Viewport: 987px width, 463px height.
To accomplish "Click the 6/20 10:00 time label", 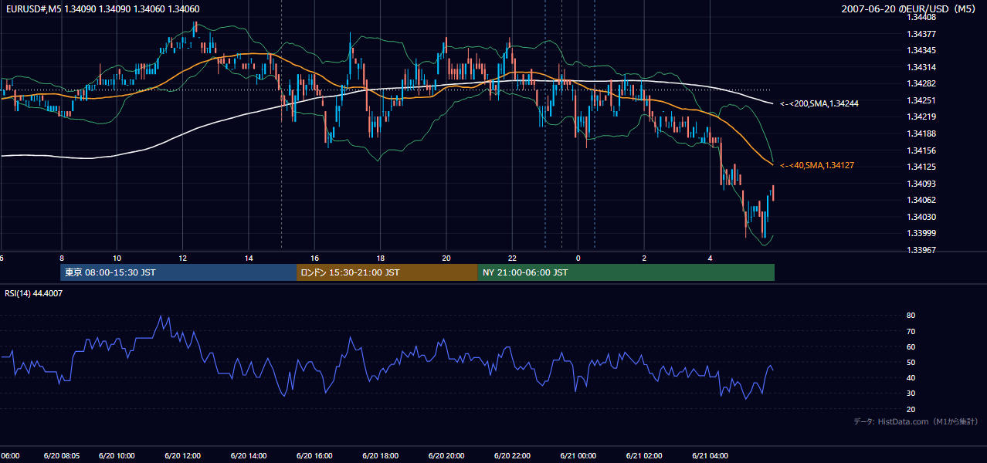I will tap(117, 456).
